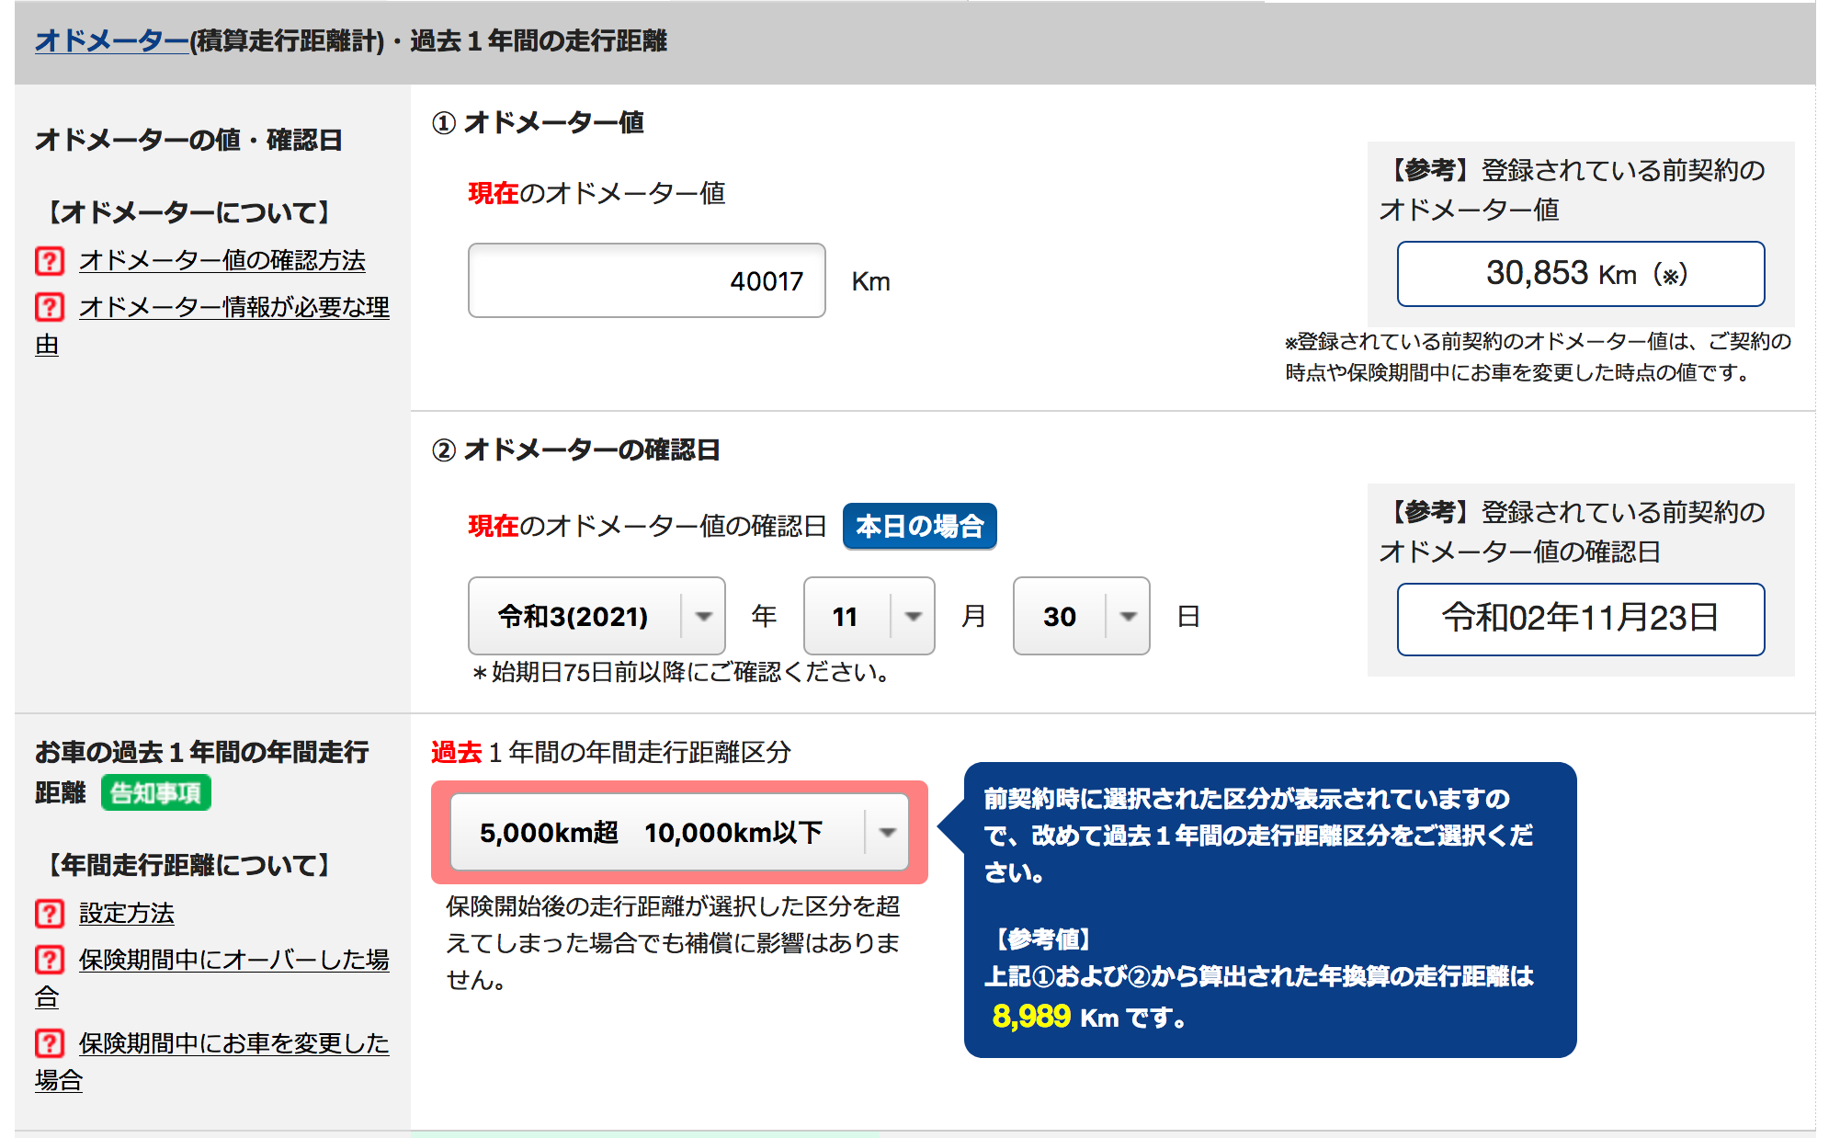Open the day dropdown showing 30
1829x1138 pixels.
click(x=1081, y=616)
